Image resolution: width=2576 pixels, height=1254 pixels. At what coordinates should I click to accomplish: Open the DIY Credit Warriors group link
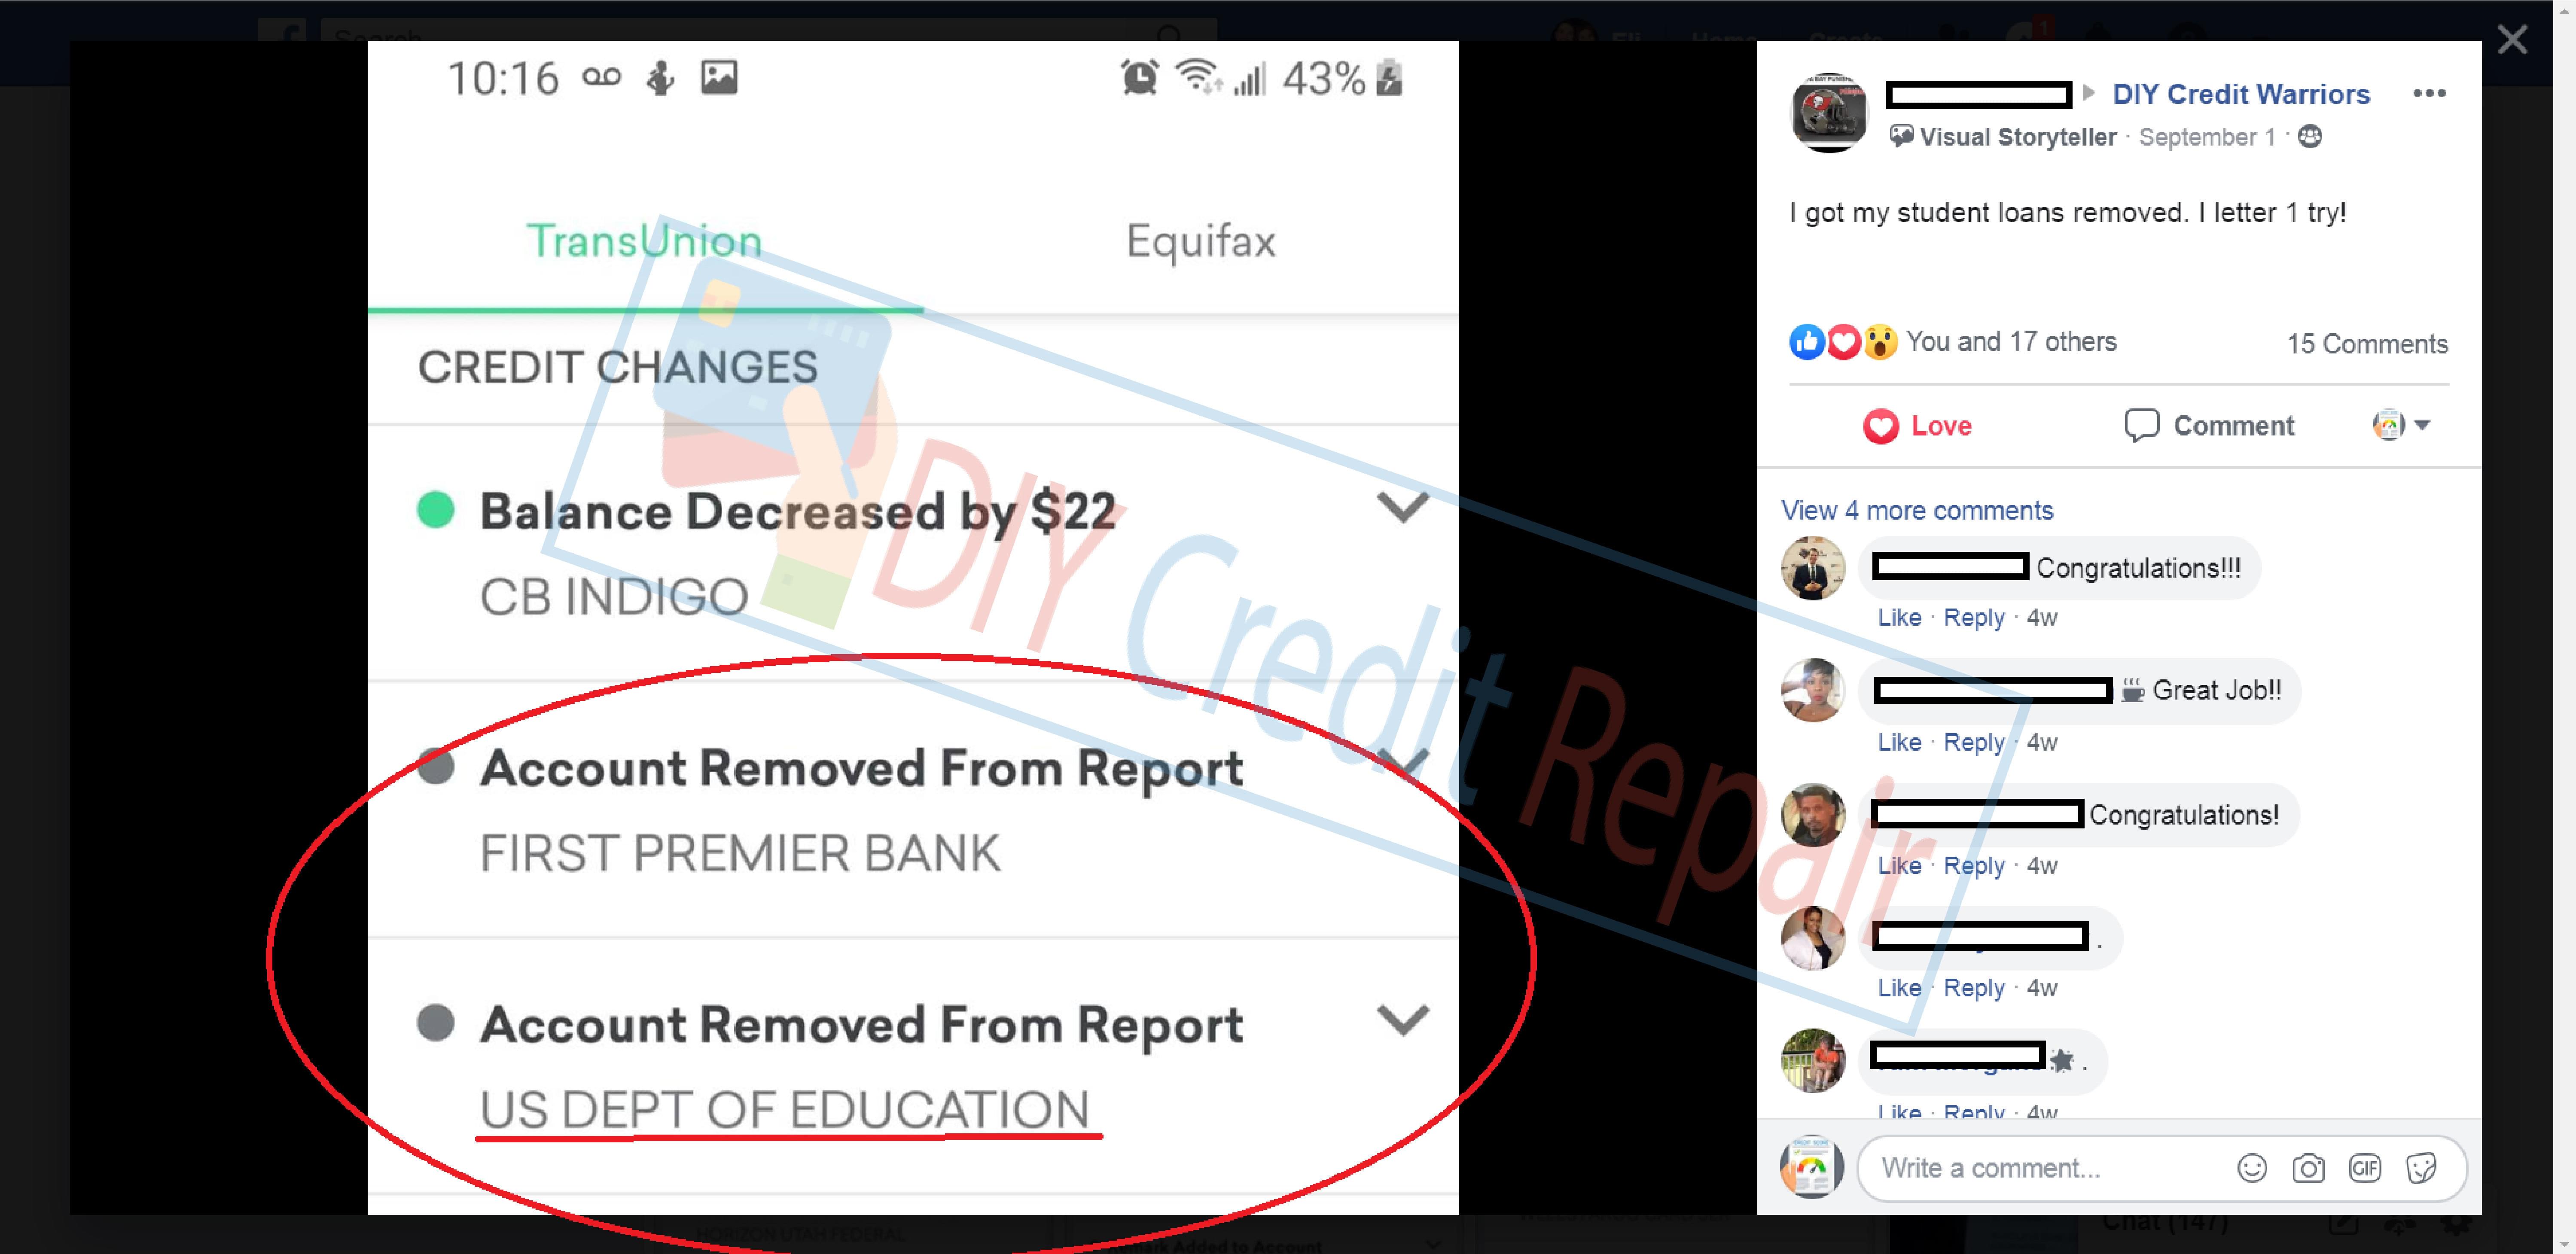[2240, 94]
